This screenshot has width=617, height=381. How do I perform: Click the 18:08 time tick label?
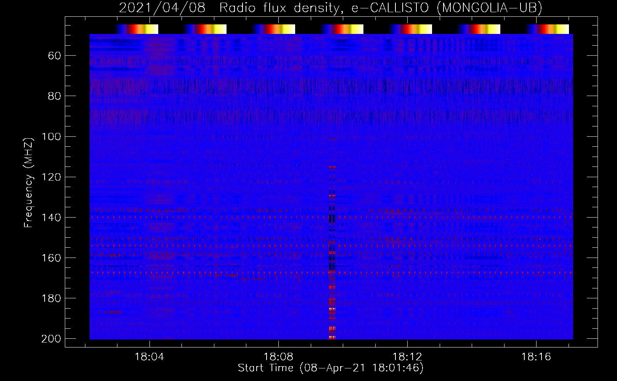278,357
